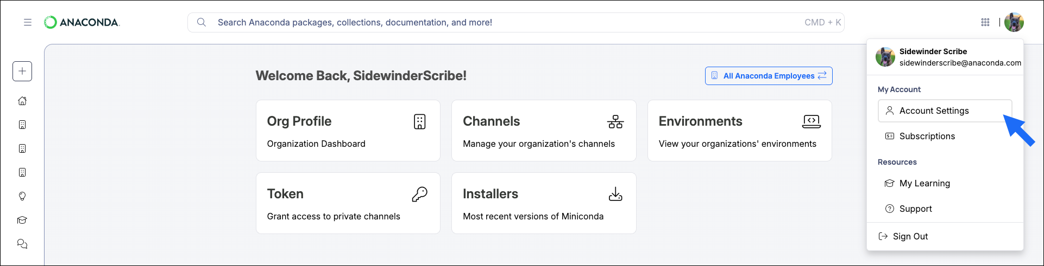Click the Sidewinder Scribe name text
This screenshot has height=266, width=1044.
point(933,51)
